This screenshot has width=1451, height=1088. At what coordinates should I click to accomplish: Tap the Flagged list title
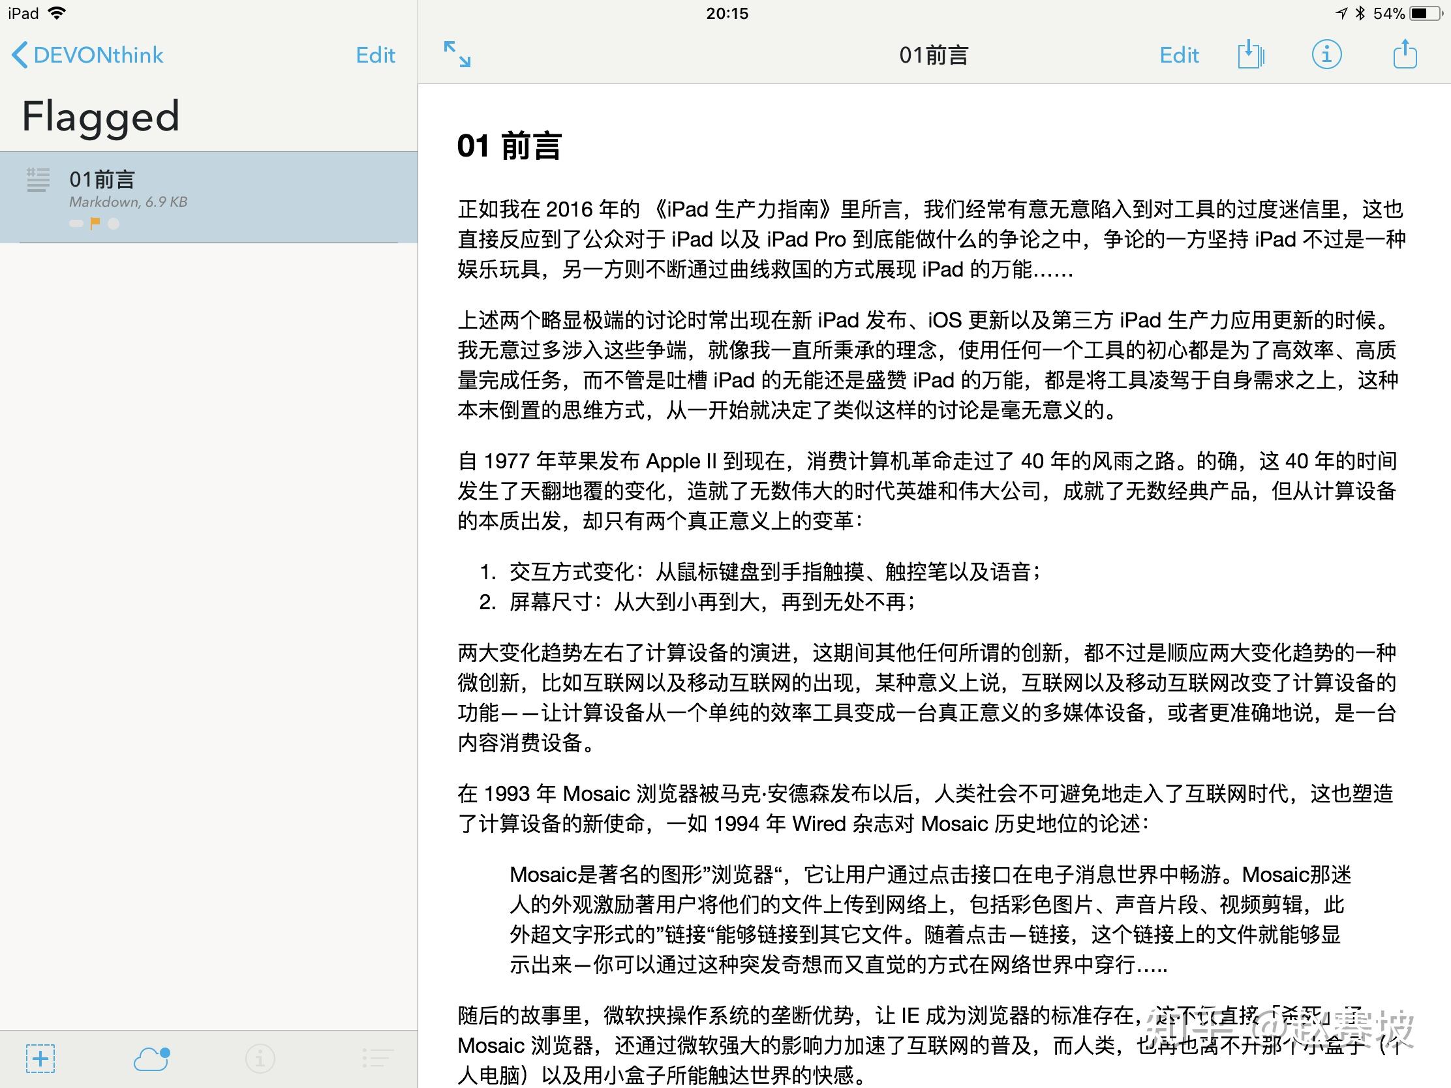click(x=100, y=117)
